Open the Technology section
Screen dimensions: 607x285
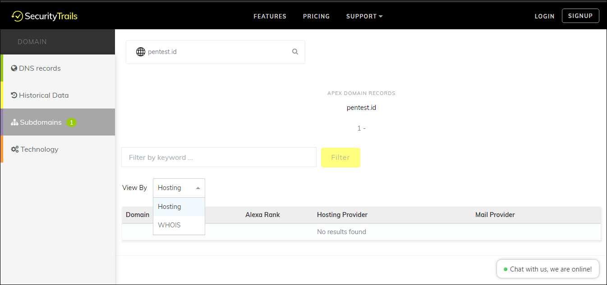point(58,149)
